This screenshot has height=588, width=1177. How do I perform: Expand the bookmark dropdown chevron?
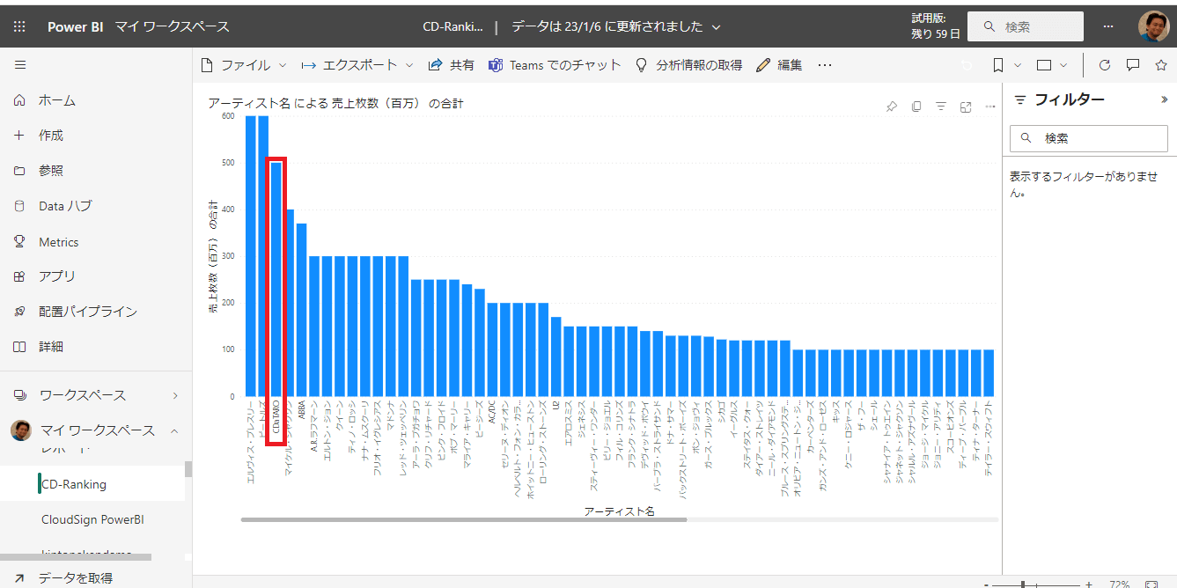[x=1018, y=65]
